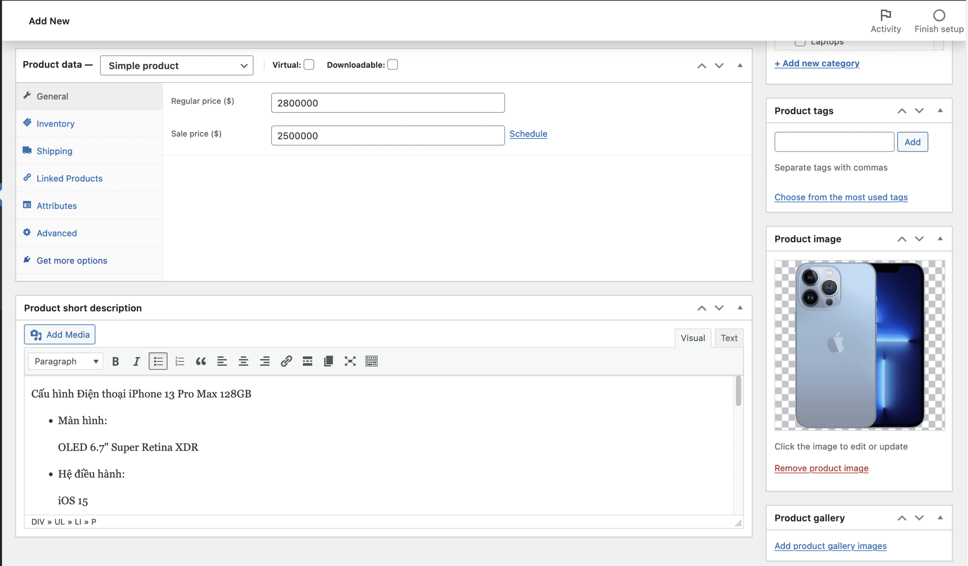Toggle italic formatting in editor toolbar

click(137, 361)
